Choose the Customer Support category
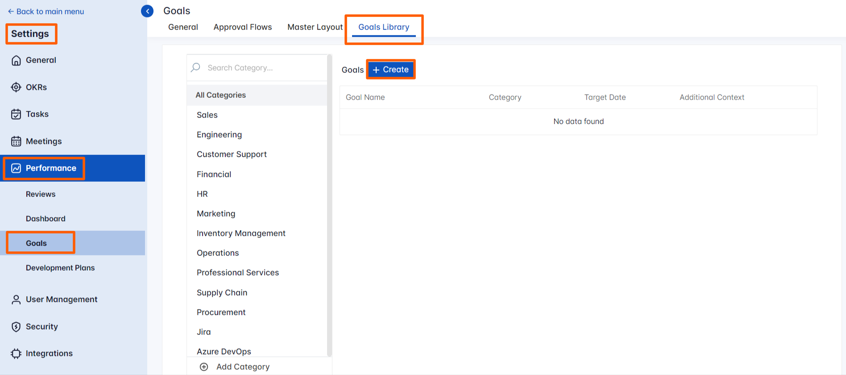The height and width of the screenshot is (375, 846). click(x=232, y=154)
